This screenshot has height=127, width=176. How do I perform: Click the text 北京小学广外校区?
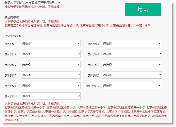pyautogui.click(x=118, y=112)
